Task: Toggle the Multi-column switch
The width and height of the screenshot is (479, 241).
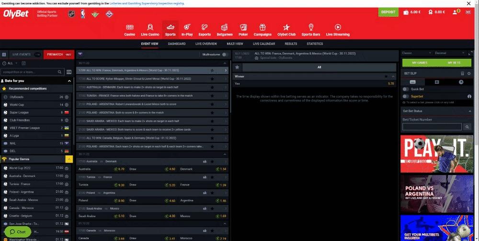Action: coord(225,55)
